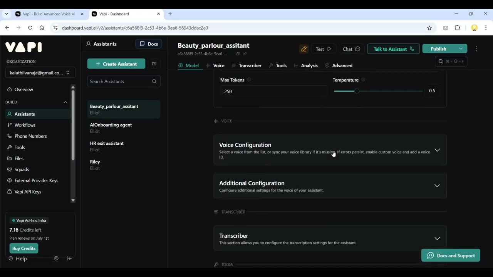Adjust the Temperature slider handle
This screenshot has height=277, width=493.
(x=357, y=91)
